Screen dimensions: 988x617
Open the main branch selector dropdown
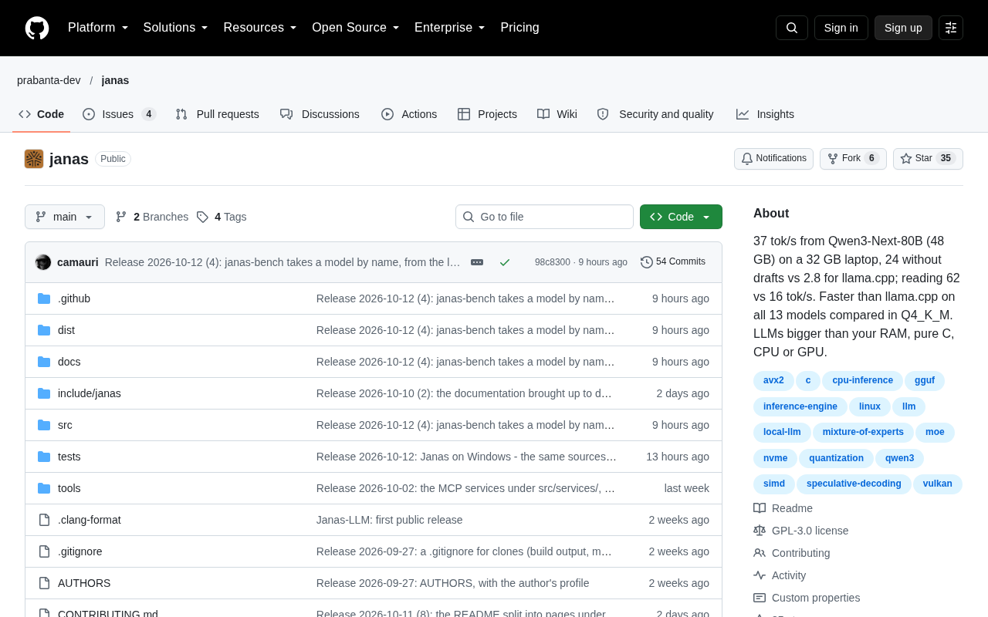coord(65,217)
